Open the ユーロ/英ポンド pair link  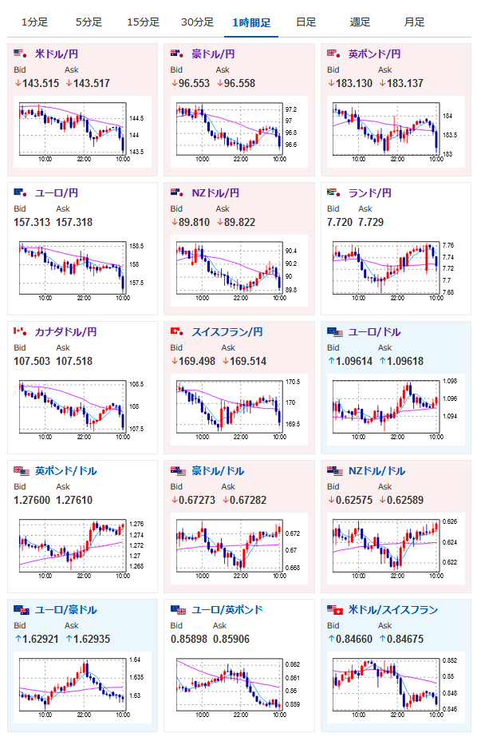click(x=227, y=609)
